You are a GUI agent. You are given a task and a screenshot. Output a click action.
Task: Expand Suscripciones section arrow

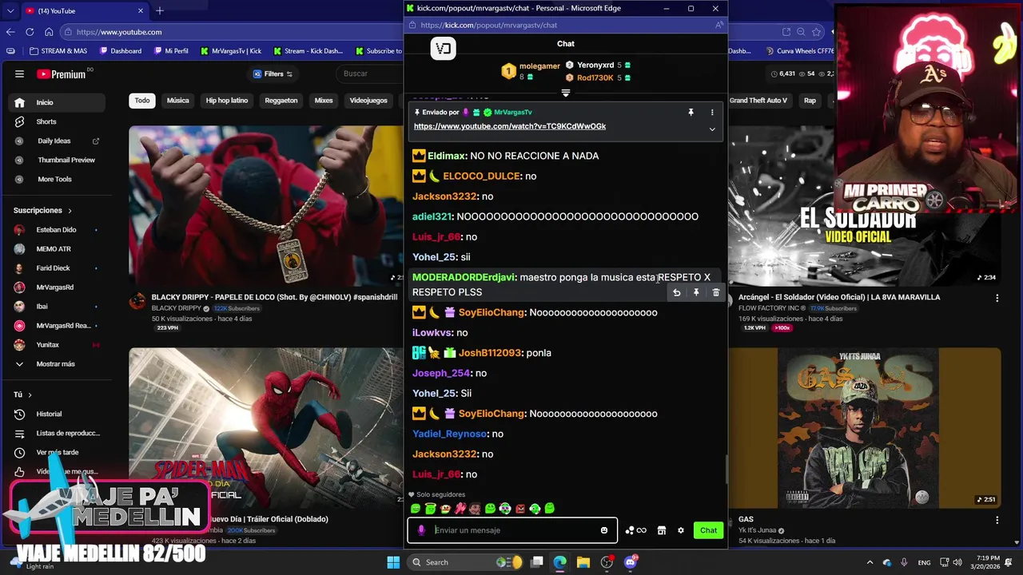coord(70,211)
